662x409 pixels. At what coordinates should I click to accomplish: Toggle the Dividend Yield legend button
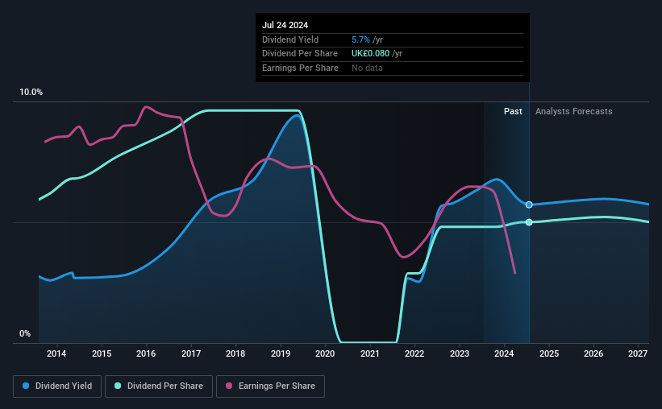tap(57, 386)
